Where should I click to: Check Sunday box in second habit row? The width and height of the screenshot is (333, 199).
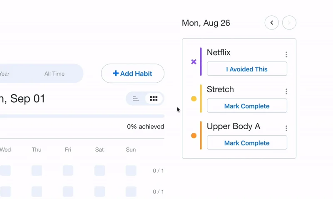pos(131,192)
